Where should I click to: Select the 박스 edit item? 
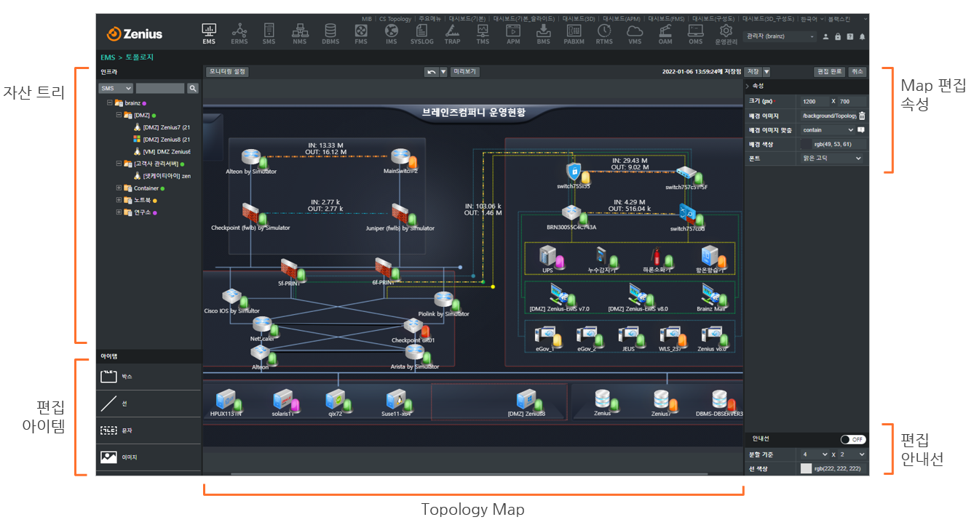coord(148,377)
